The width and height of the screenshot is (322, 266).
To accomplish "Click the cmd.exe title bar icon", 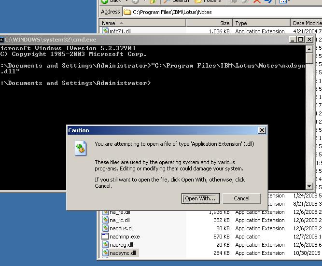I will pyautogui.click(x=1, y=40).
